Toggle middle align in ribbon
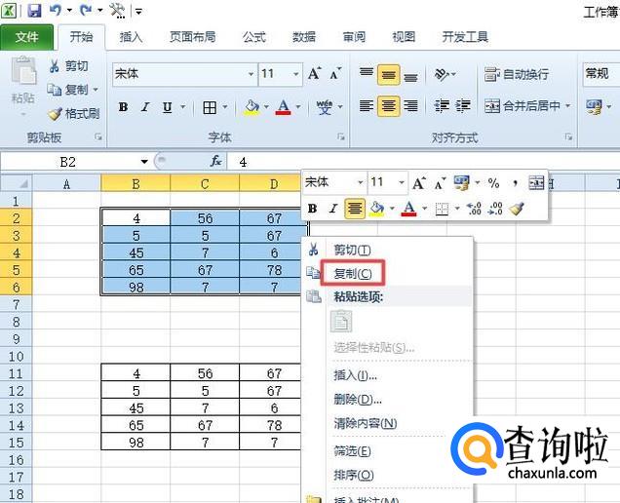The width and height of the screenshot is (620, 503). [388, 75]
